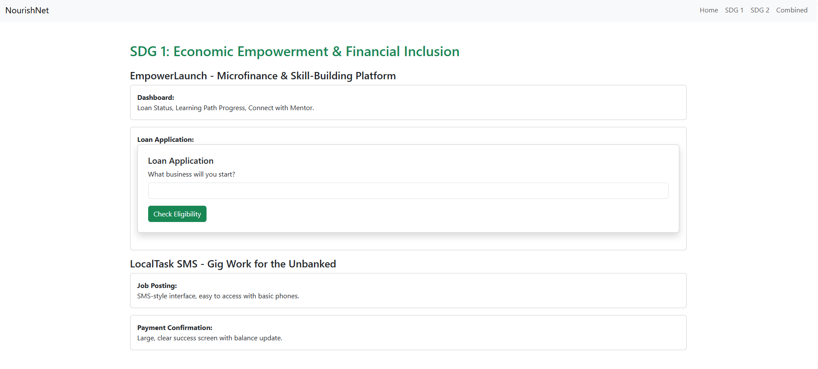Click the Loan Status, Learning Path Progress text

[x=225, y=108]
